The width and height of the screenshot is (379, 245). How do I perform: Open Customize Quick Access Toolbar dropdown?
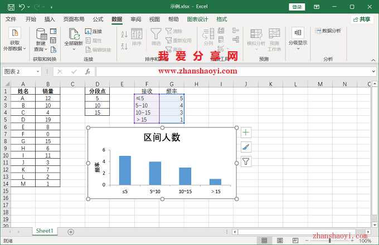tap(51, 7)
